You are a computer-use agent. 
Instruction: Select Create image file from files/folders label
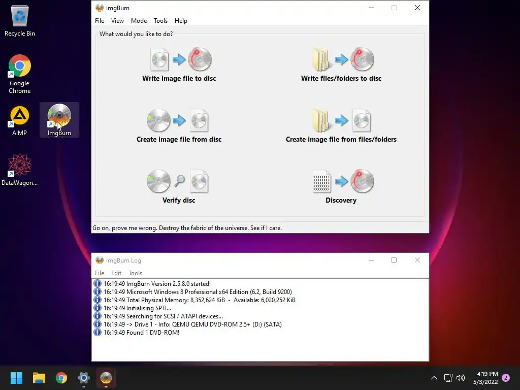click(341, 139)
